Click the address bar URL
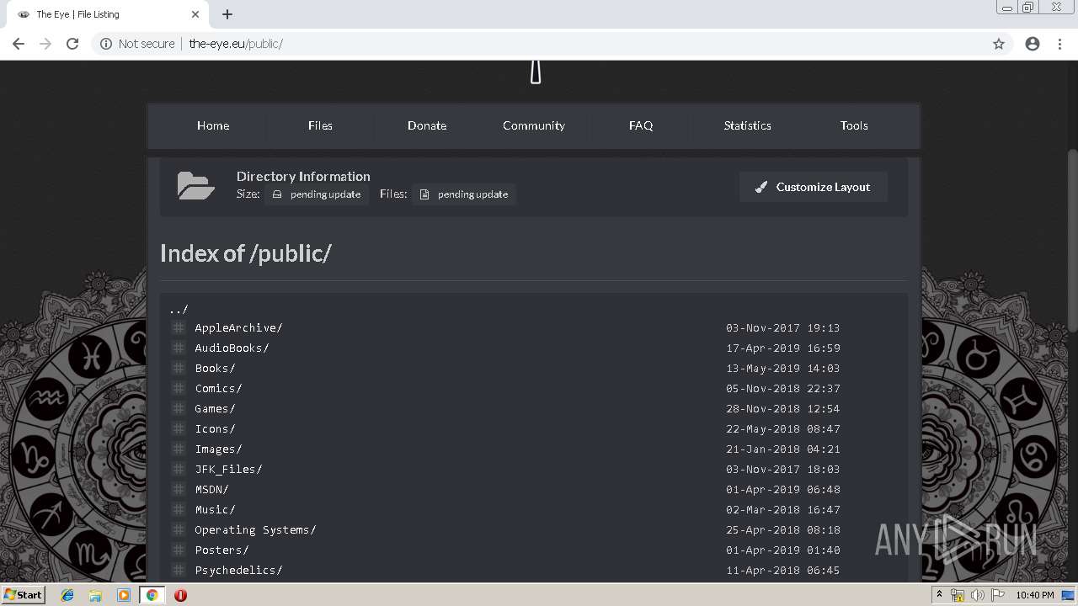This screenshot has height=606, width=1078. (x=236, y=44)
